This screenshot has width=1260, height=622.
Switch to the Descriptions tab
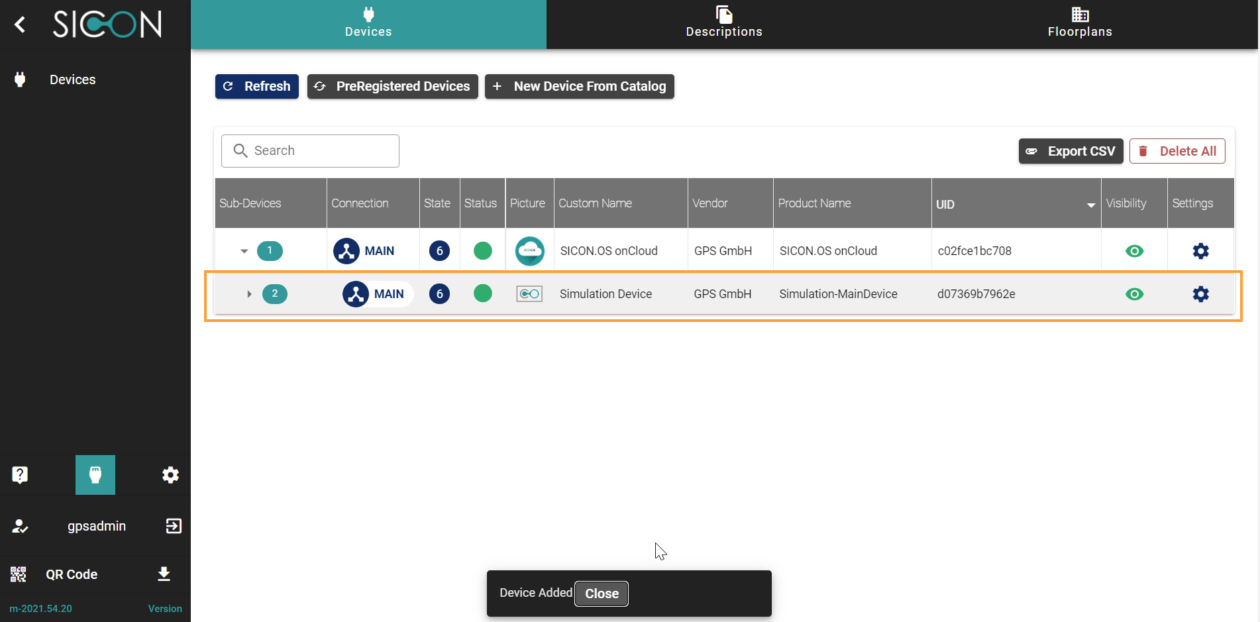tap(723, 24)
